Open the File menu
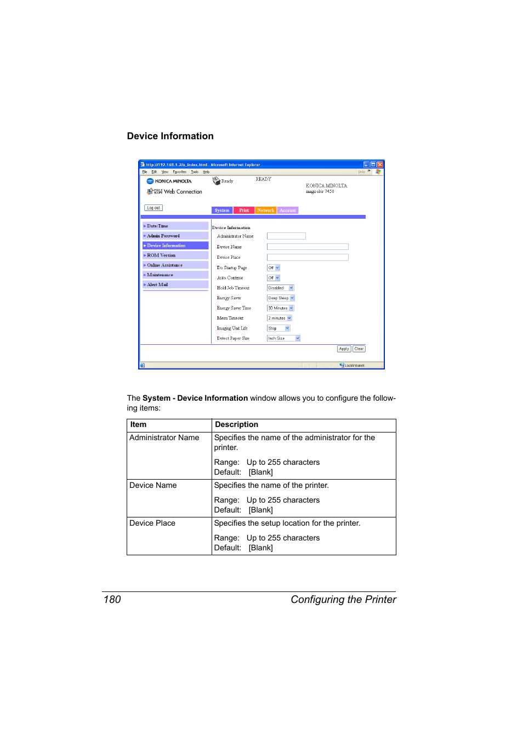 point(145,172)
